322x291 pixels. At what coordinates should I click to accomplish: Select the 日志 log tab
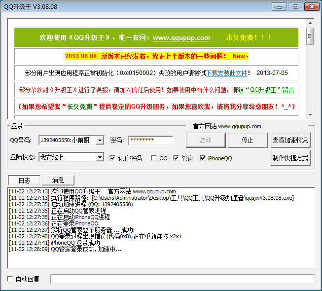[24, 180]
